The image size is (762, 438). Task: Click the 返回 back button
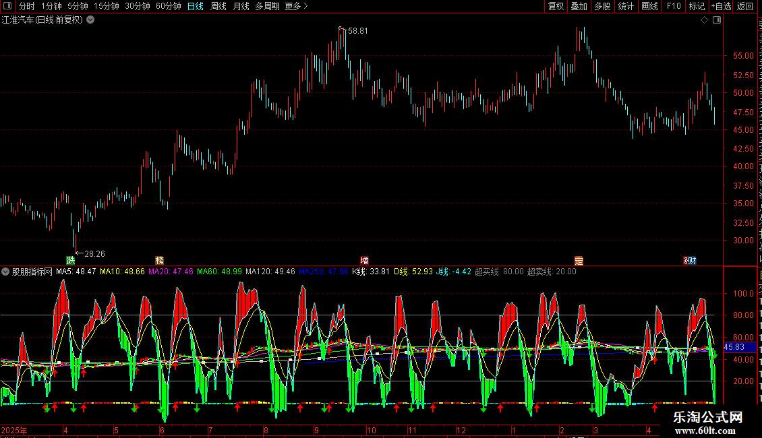tap(744, 6)
